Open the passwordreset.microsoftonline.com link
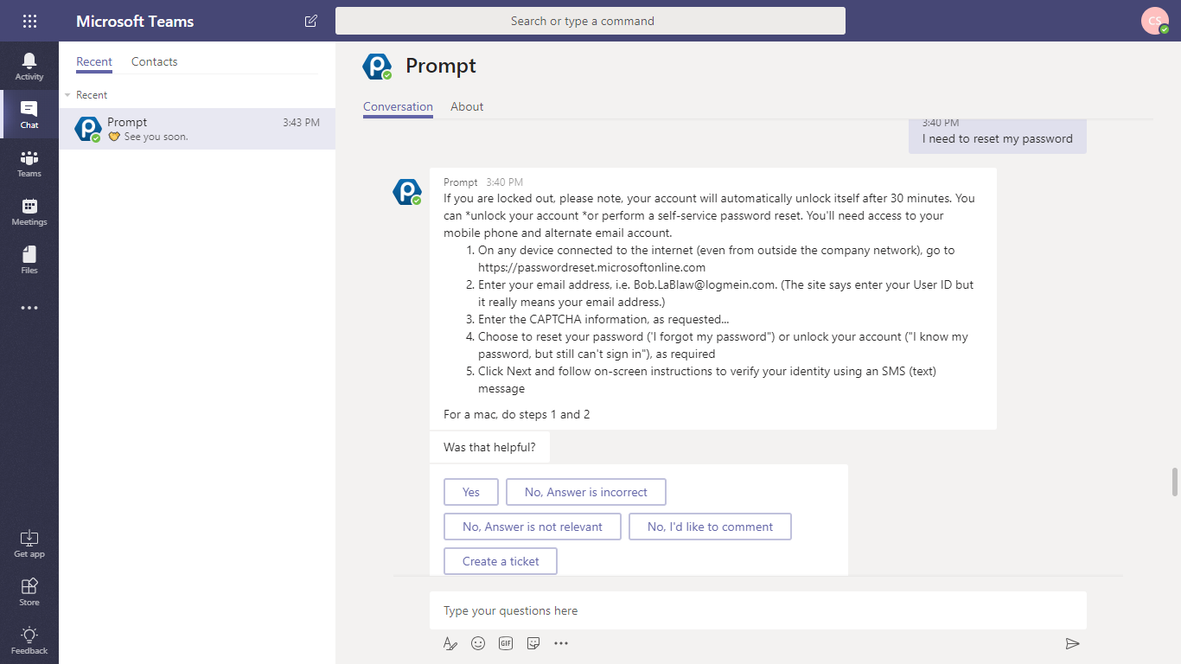 (590, 267)
